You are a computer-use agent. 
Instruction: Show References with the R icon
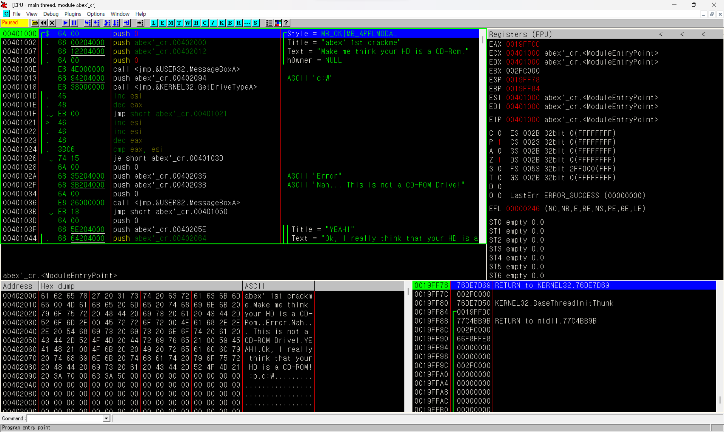238,23
